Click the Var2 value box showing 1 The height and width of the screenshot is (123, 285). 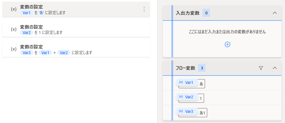click(201, 99)
